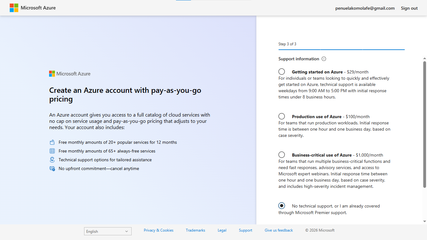Select Production use of Azure plan
427x240 pixels.
282,116
